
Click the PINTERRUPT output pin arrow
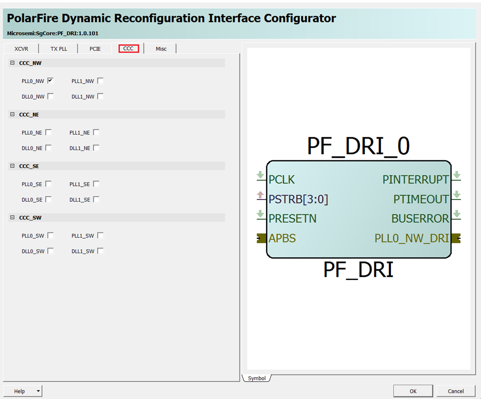point(457,176)
